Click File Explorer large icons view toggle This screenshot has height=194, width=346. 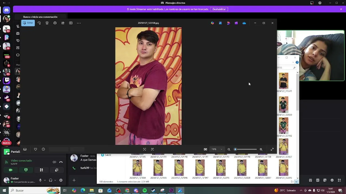pyautogui.click(x=297, y=182)
